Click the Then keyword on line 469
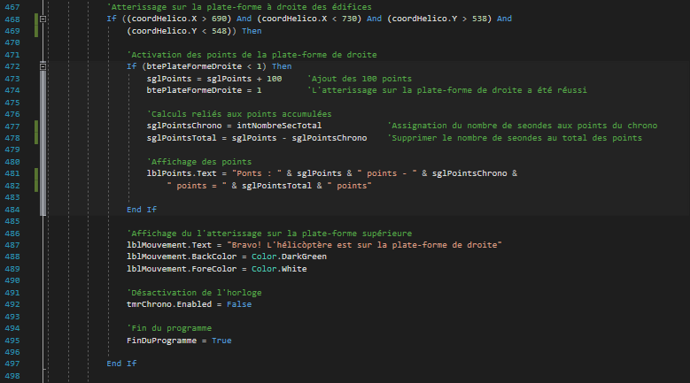The width and height of the screenshot is (690, 383). tap(252, 31)
